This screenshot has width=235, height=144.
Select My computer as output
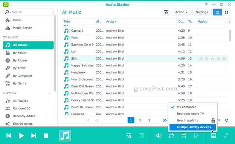tap(193, 107)
